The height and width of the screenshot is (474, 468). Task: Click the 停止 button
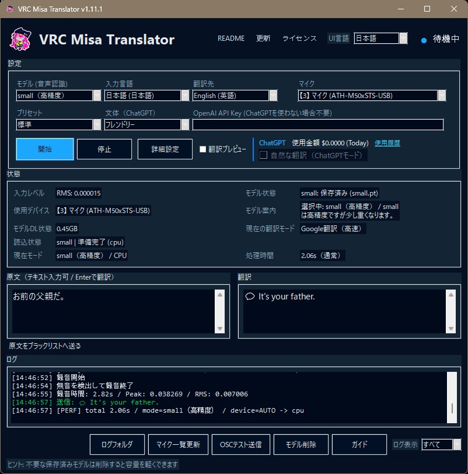[104, 149]
